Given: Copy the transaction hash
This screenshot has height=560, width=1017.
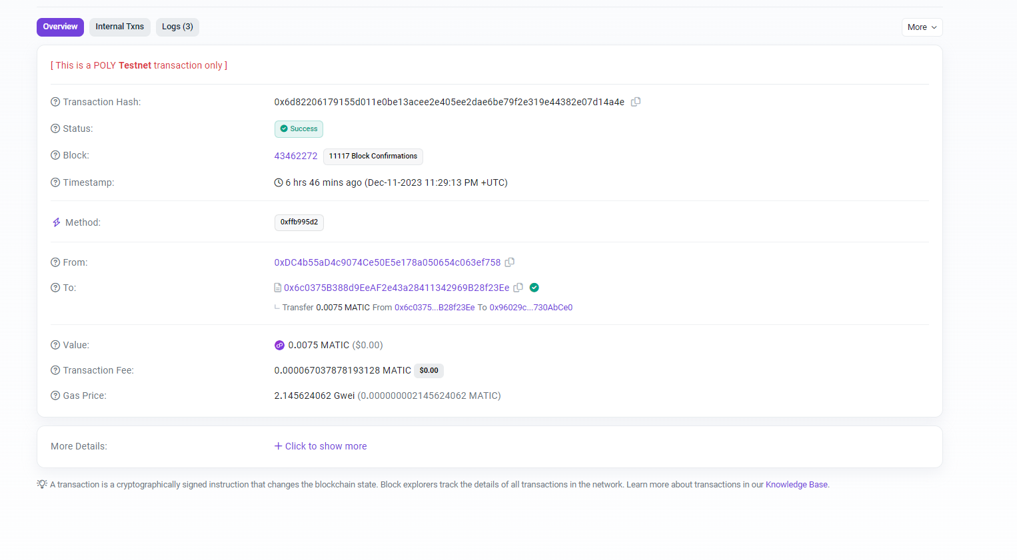Looking at the screenshot, I should pos(635,101).
